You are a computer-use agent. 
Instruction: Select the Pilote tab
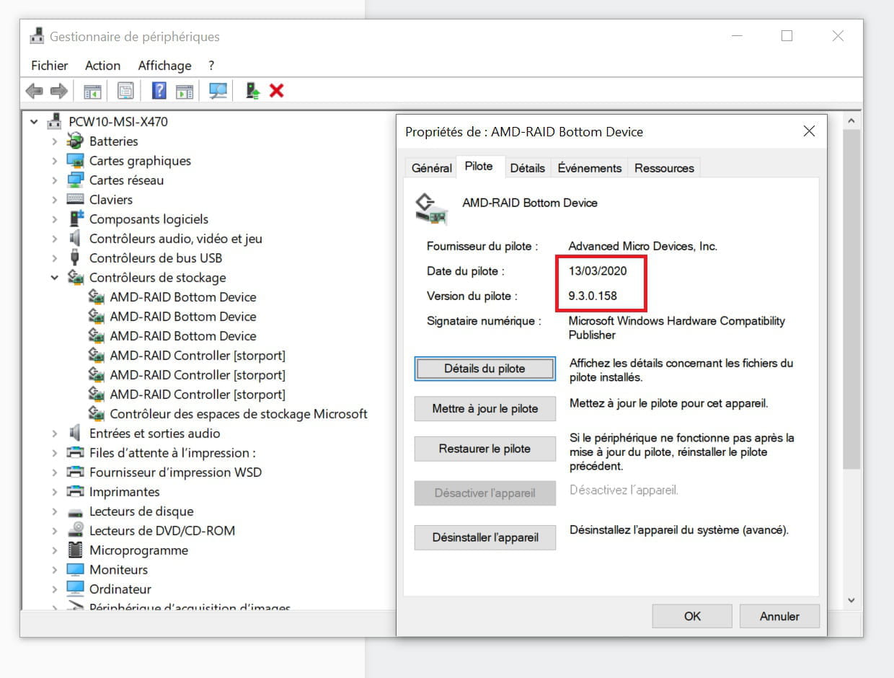(x=479, y=166)
